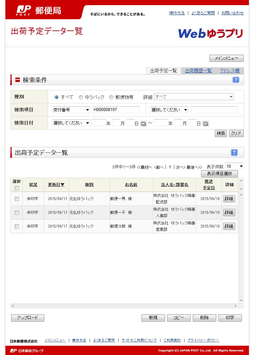Viewport: 254px width, 355px height.
Task: Open the end date calendar picker icon
Action: (206, 124)
